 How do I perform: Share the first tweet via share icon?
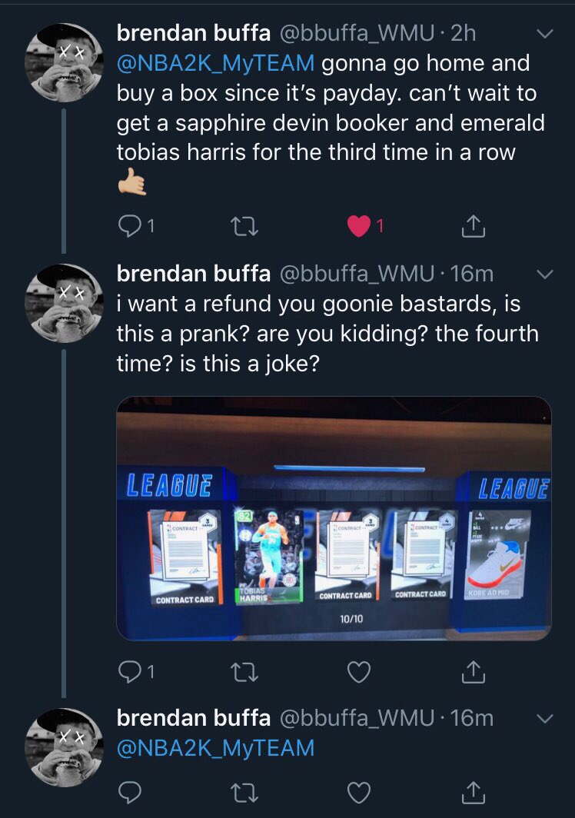[474, 226]
